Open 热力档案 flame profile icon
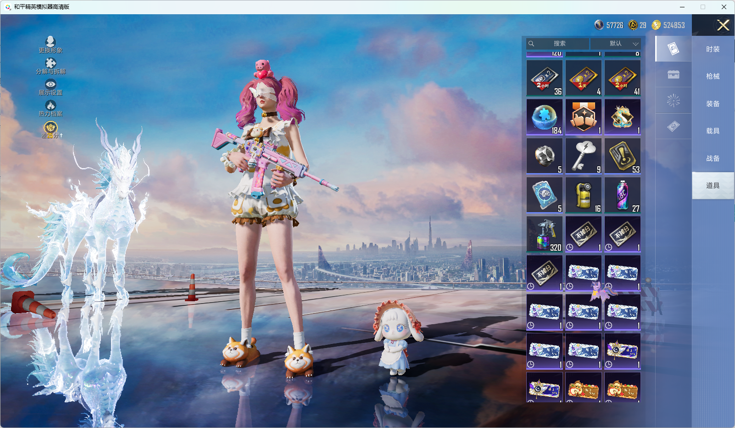 50,108
